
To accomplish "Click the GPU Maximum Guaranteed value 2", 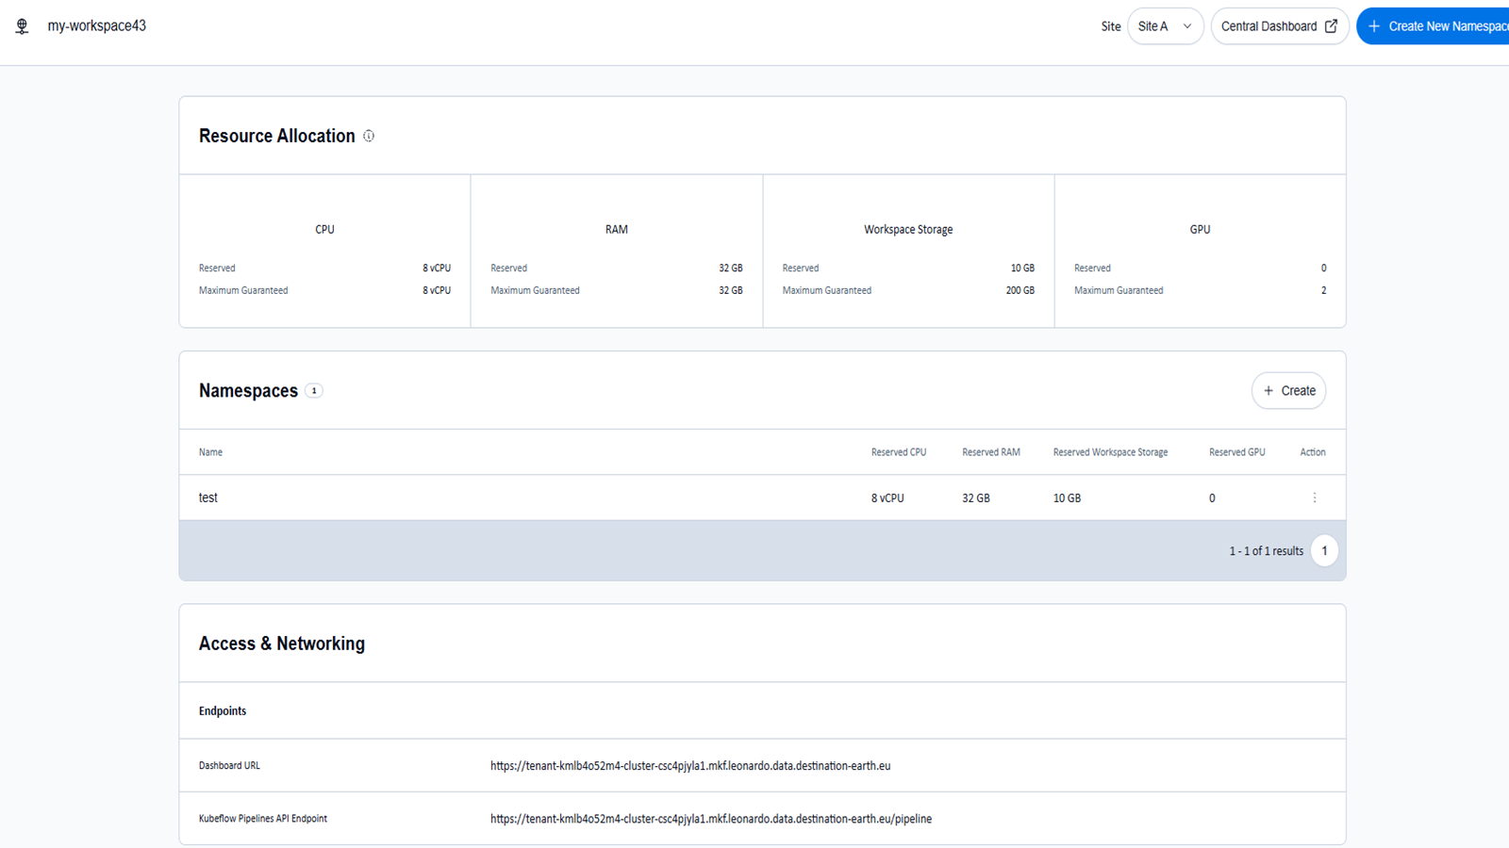I will [x=1323, y=290].
